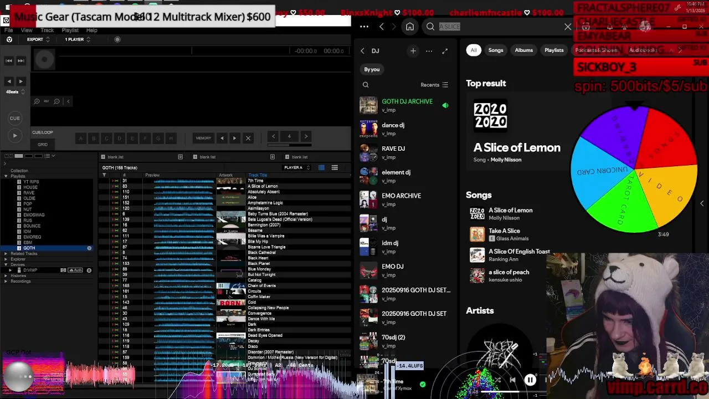Create new item with DJ folder plus icon
Image resolution: width=709 pixels, height=399 pixels.
point(413,51)
